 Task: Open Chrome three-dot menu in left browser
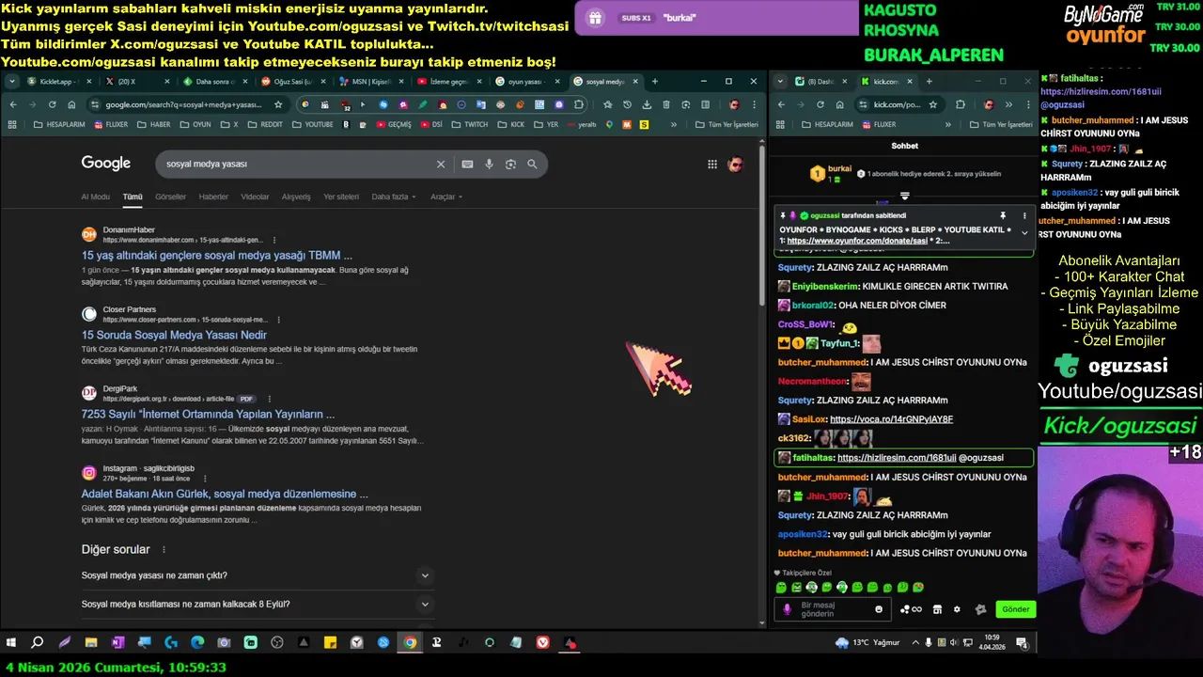pos(755,104)
